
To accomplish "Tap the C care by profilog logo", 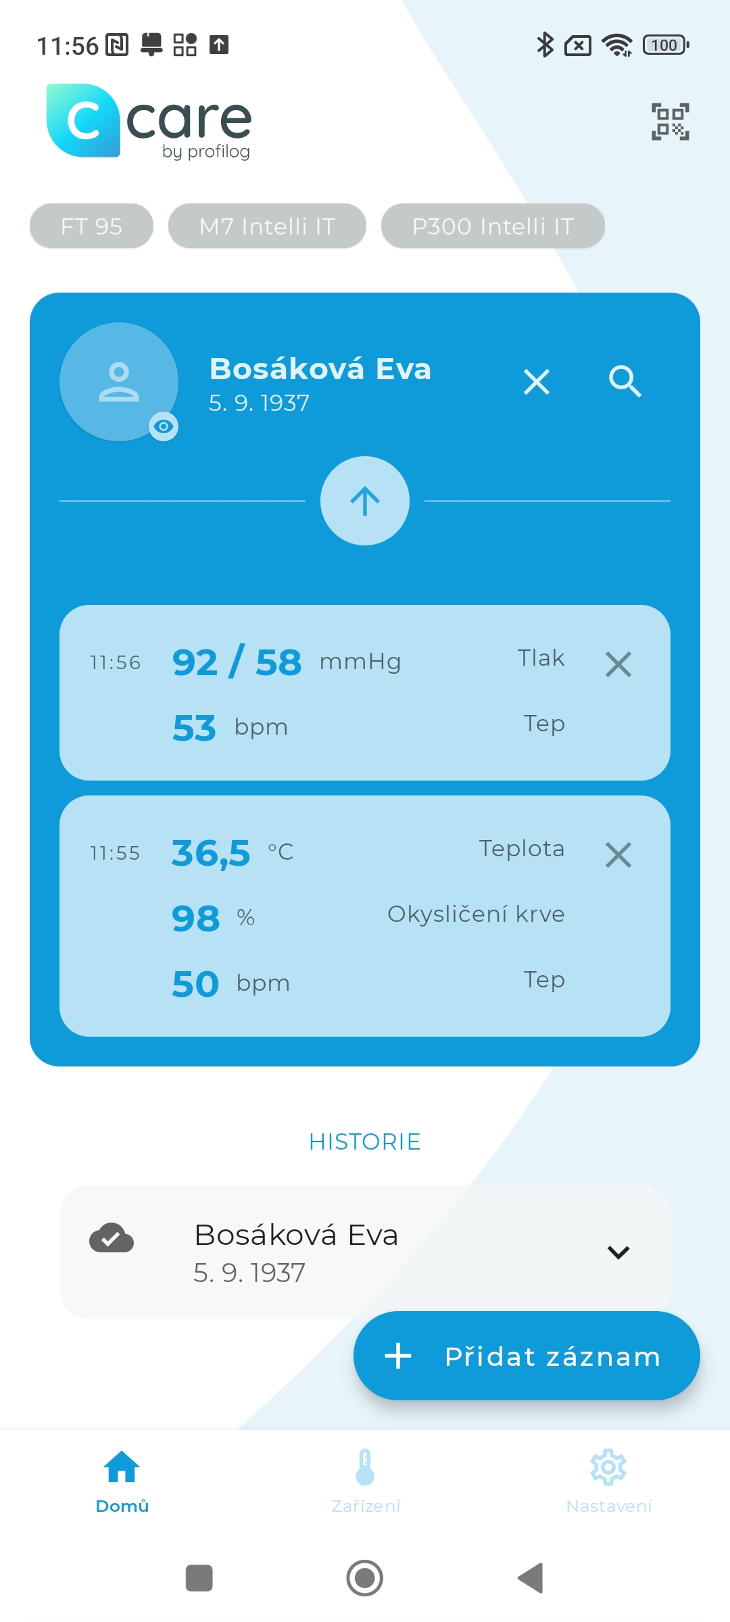I will pos(149,122).
